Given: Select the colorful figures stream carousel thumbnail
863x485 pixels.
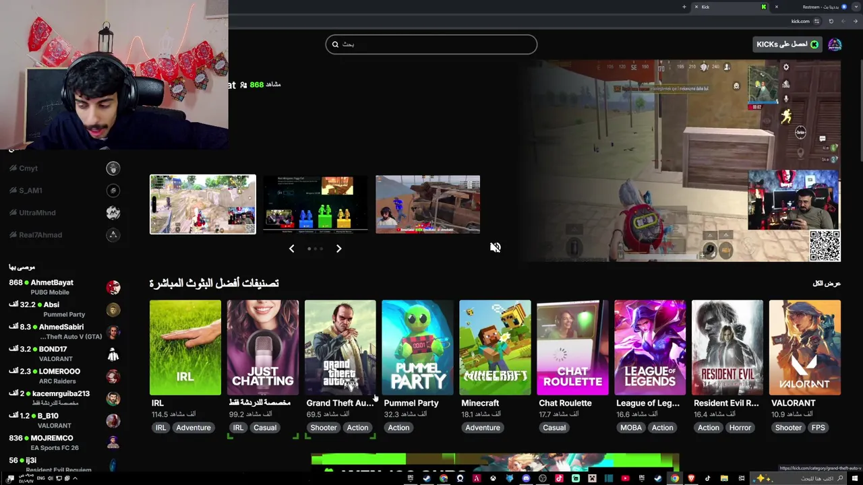Looking at the screenshot, I should click(316, 204).
